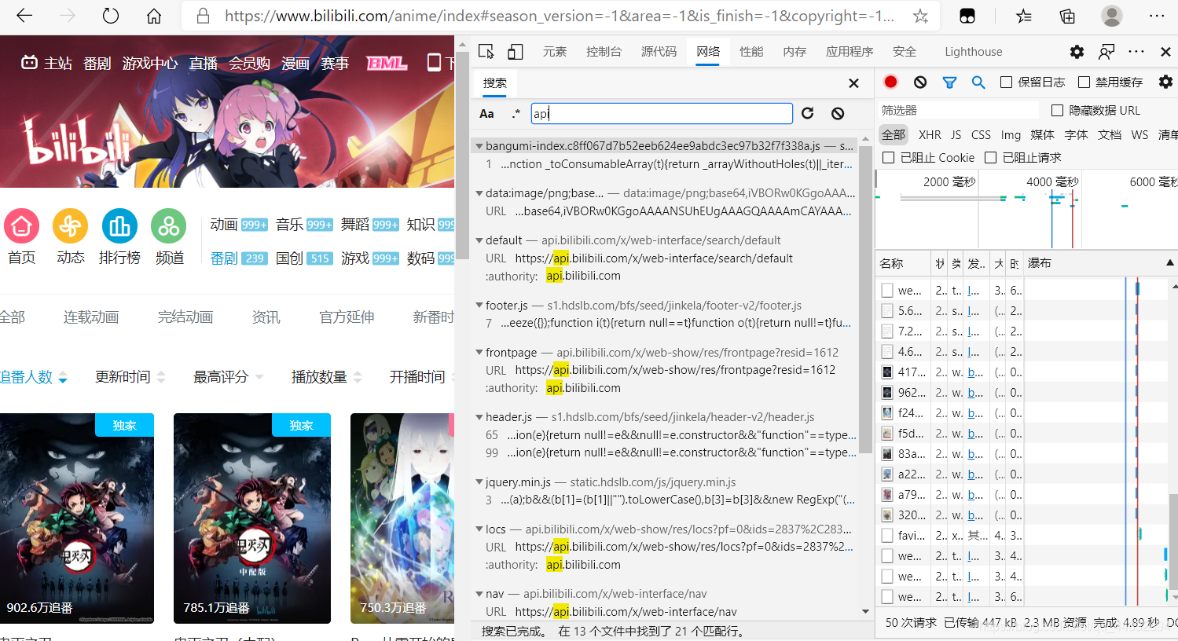Image resolution: width=1178 pixels, height=641 pixels.
Task: Click the api search input field
Action: click(662, 114)
